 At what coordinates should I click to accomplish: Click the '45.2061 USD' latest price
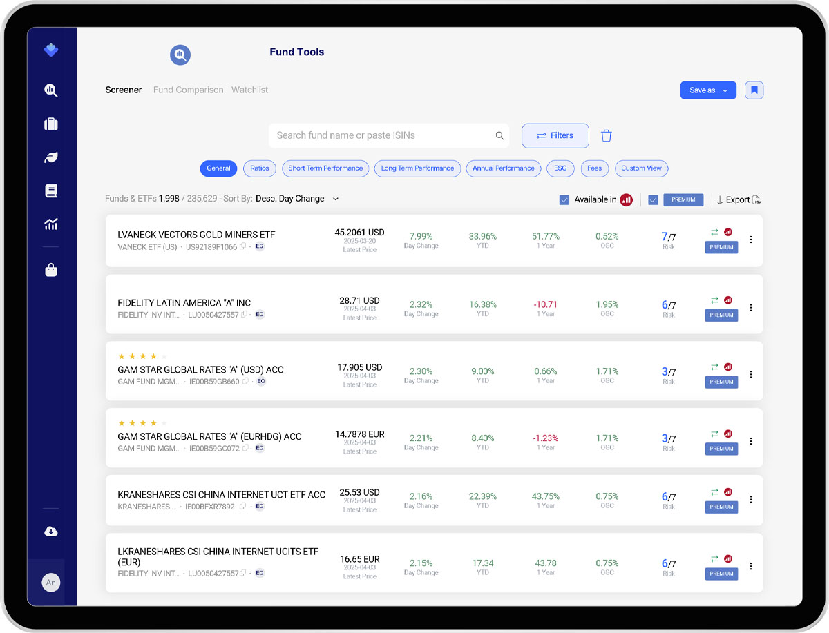coord(359,233)
